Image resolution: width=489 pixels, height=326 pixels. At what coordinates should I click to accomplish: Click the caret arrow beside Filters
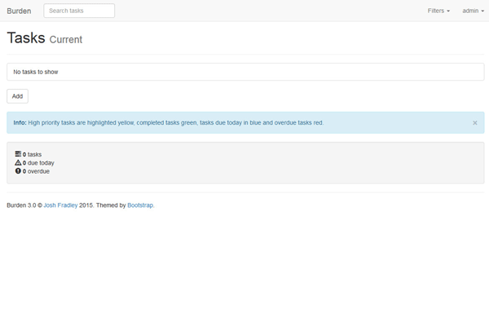click(x=448, y=11)
